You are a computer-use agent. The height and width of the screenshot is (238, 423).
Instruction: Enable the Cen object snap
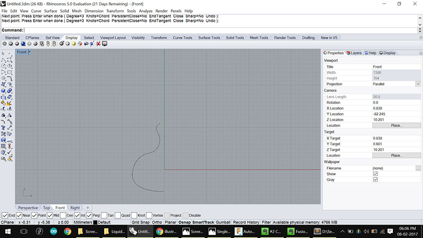[x=63, y=215]
